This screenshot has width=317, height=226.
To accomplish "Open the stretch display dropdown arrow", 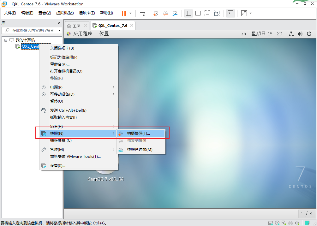I will coord(251,13).
